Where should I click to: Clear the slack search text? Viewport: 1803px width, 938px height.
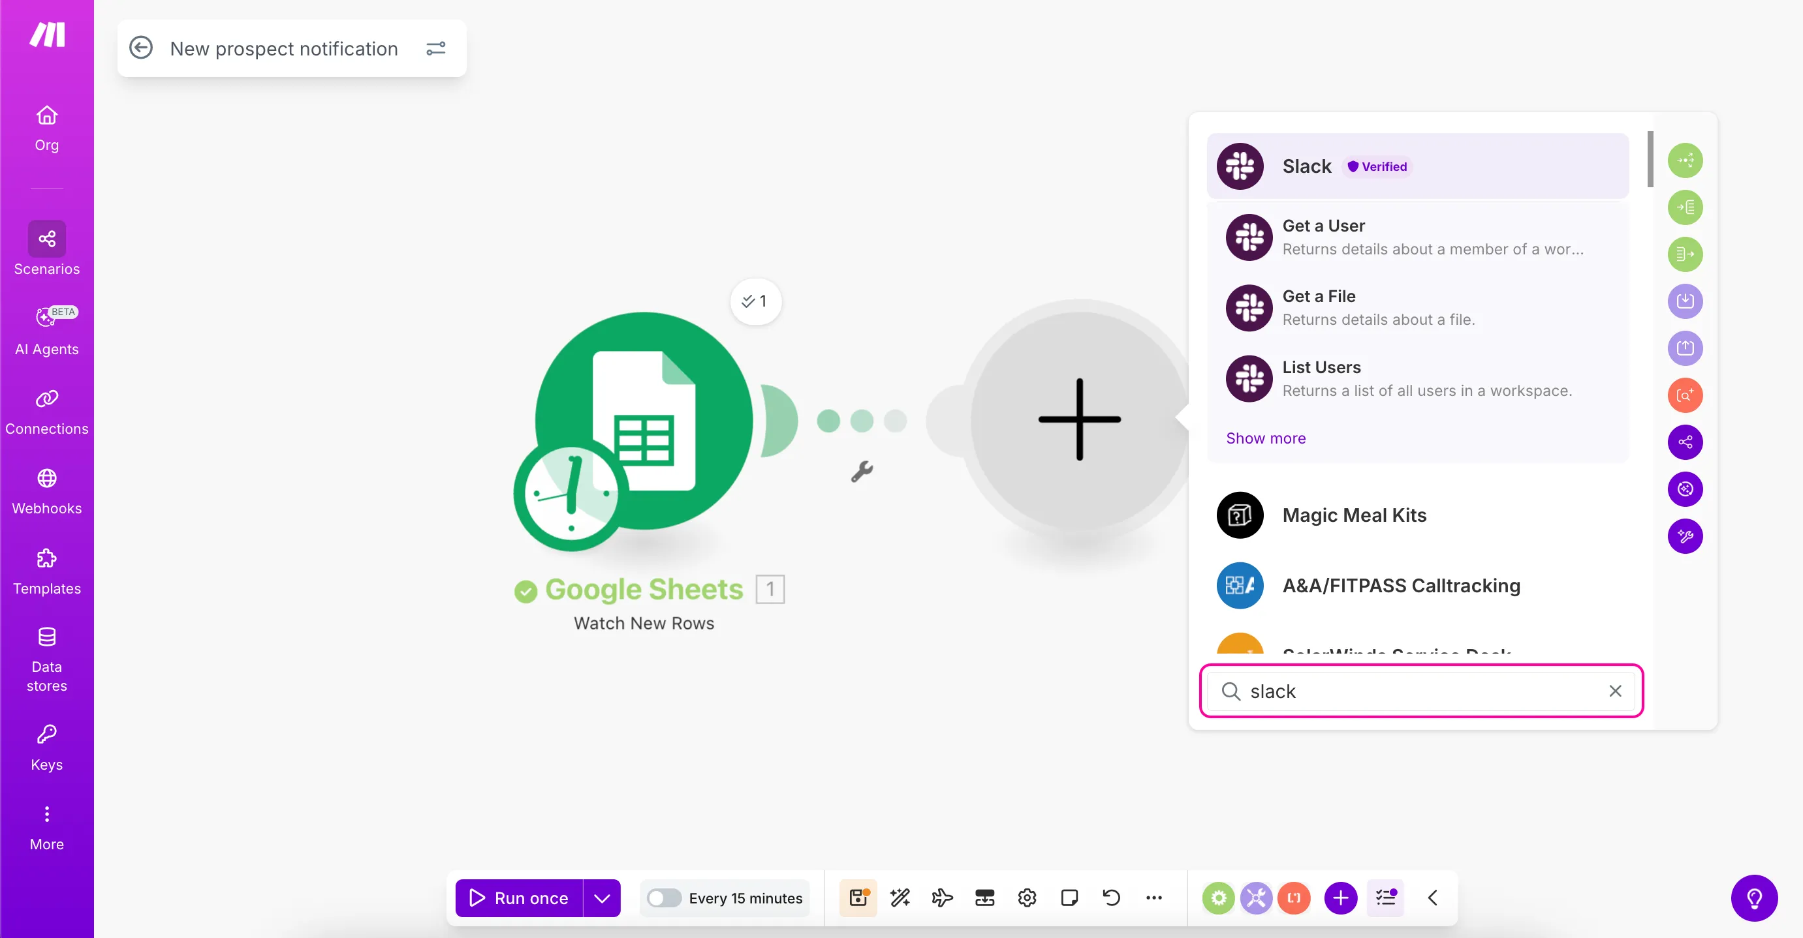click(1615, 691)
